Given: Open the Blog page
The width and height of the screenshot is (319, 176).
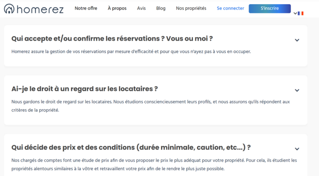Looking at the screenshot, I should coord(161,8).
